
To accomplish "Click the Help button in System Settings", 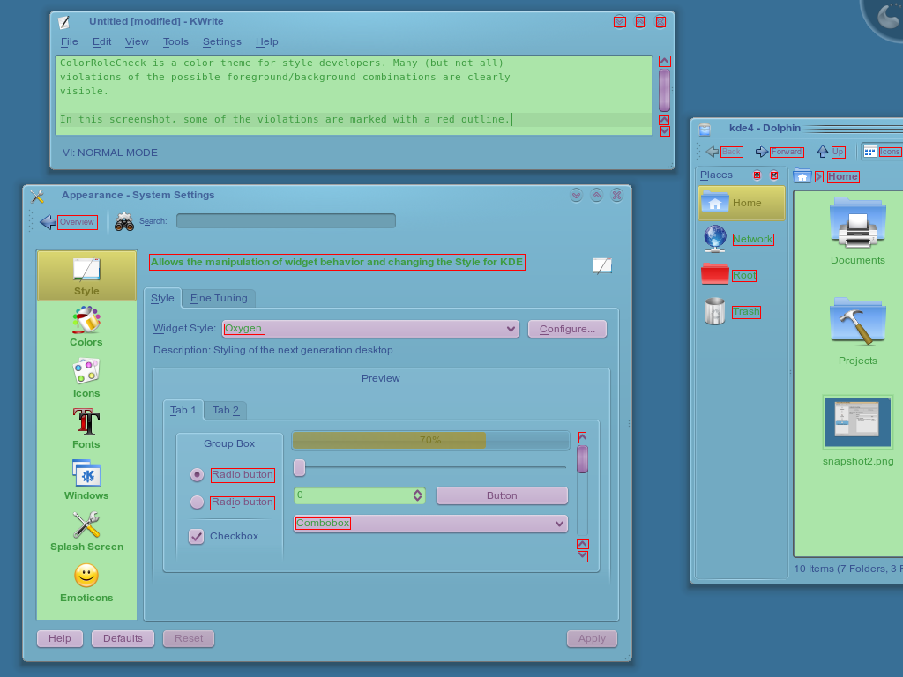I will pos(60,638).
